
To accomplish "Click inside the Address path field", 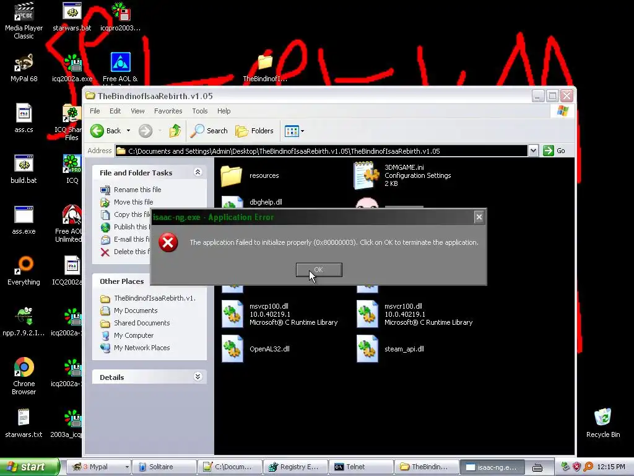I will pos(321,151).
